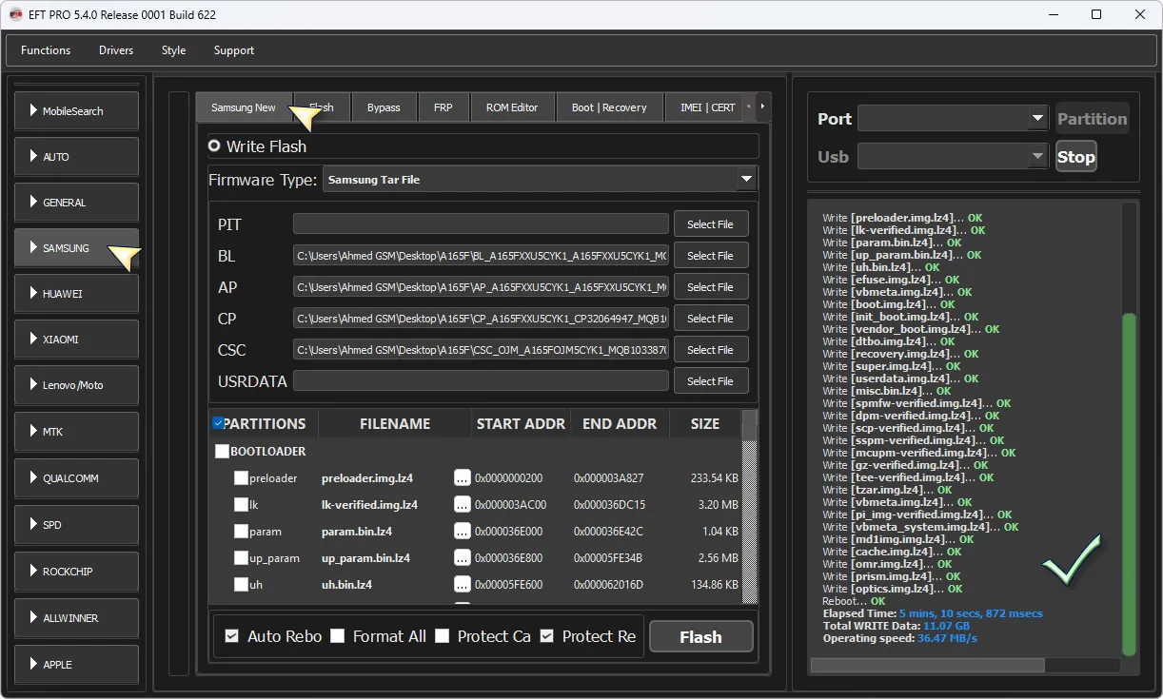The width and height of the screenshot is (1163, 699).
Task: Open the Drivers menu
Action: [x=116, y=50]
